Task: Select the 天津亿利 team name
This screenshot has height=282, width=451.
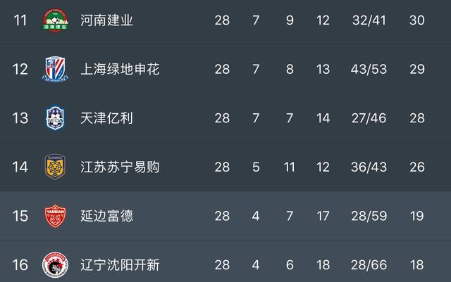Action: [106, 117]
